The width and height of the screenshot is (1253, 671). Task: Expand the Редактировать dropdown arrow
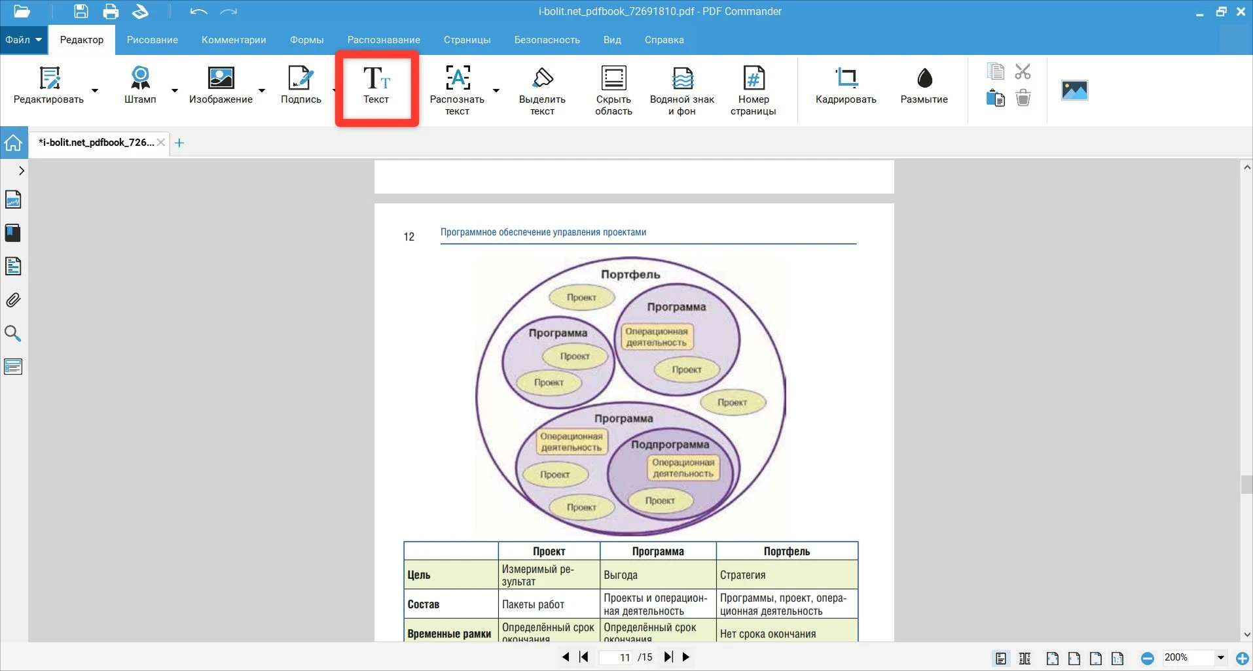(x=95, y=90)
